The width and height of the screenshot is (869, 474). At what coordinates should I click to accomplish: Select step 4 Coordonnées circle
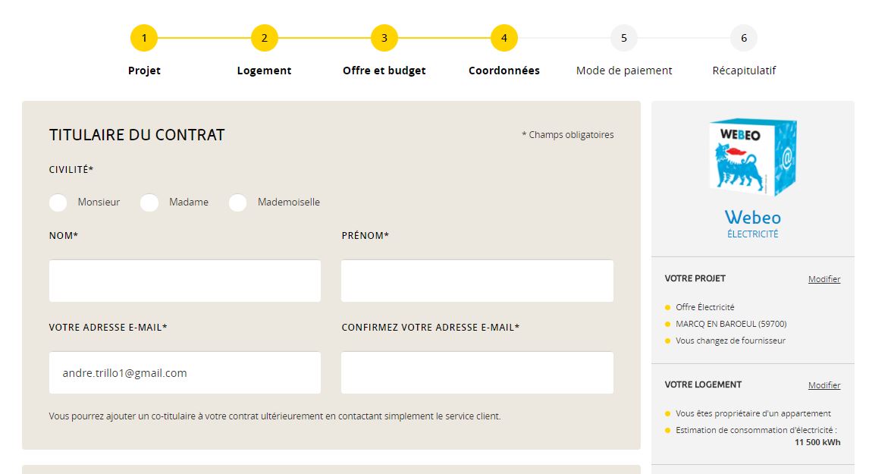click(x=504, y=38)
